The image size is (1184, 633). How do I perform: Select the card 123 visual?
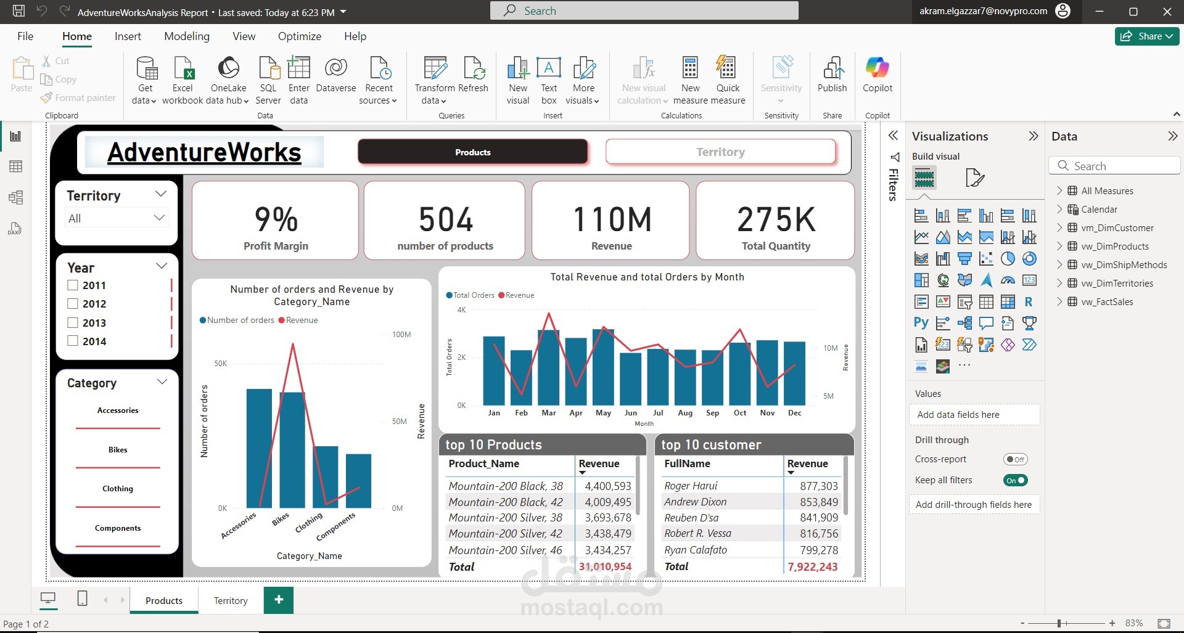(x=1029, y=280)
